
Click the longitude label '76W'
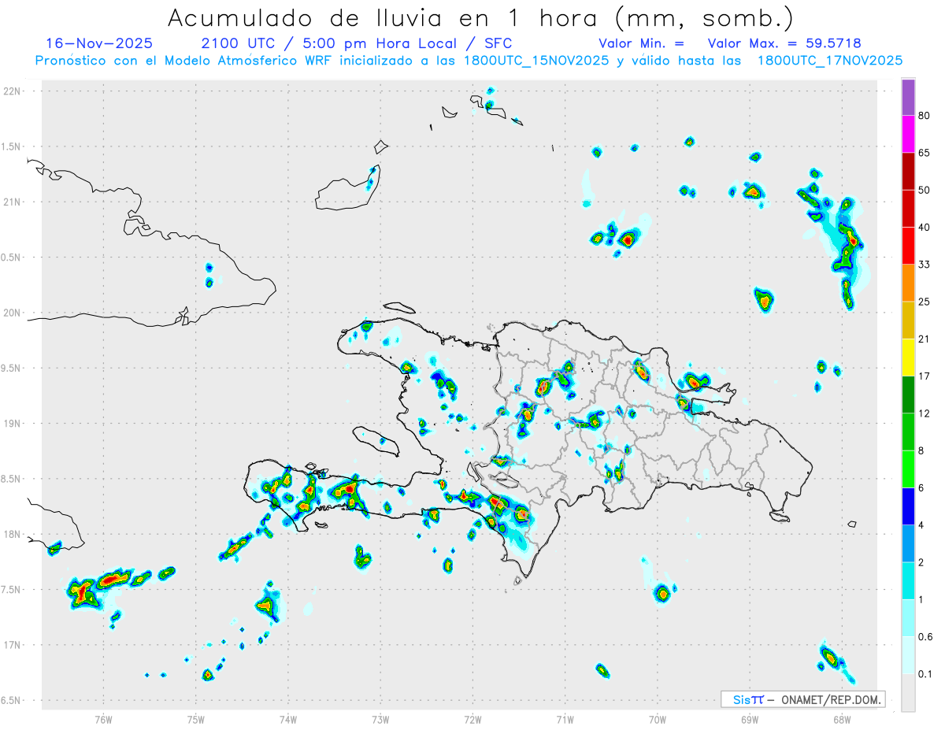(x=103, y=719)
